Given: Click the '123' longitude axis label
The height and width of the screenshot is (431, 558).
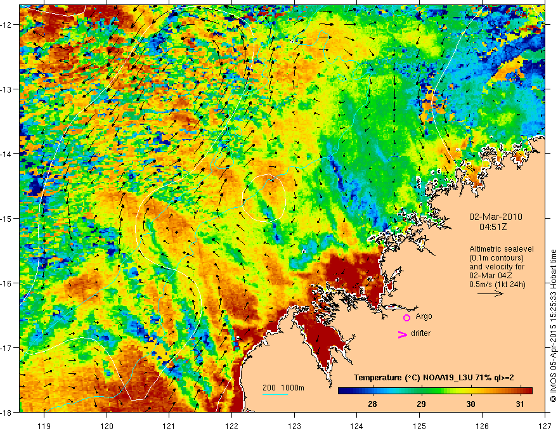Looking at the screenshot, I should (x=294, y=426).
